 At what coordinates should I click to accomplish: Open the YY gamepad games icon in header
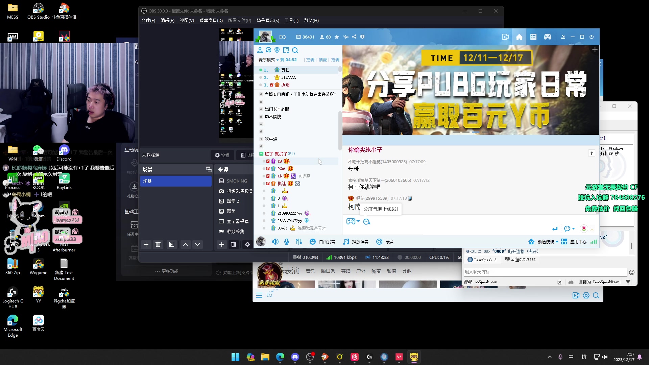coord(548,37)
